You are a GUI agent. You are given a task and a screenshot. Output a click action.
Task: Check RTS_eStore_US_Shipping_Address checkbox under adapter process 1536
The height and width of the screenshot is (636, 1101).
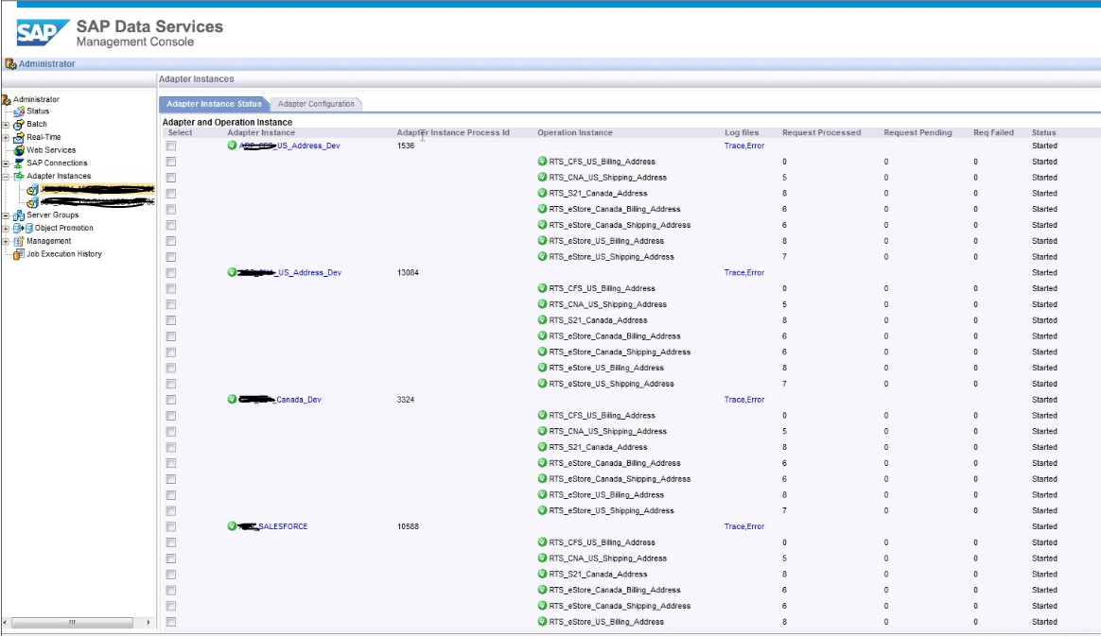(170, 257)
